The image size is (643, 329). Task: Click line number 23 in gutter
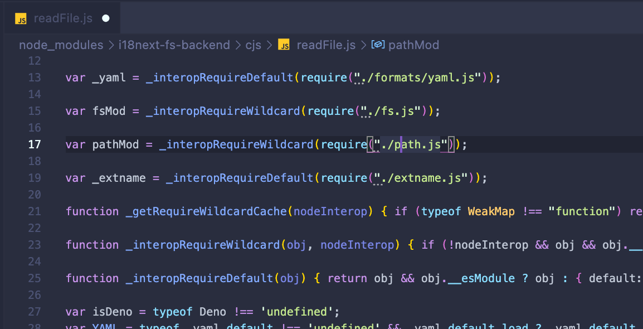(35, 245)
